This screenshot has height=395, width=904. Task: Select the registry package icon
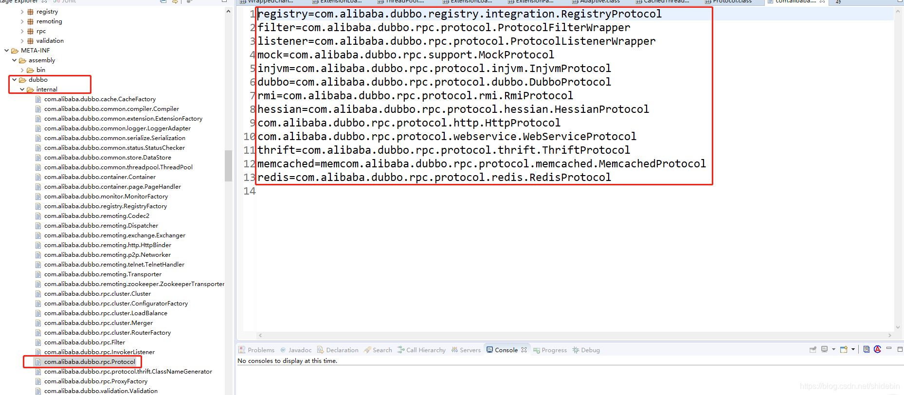click(x=30, y=12)
